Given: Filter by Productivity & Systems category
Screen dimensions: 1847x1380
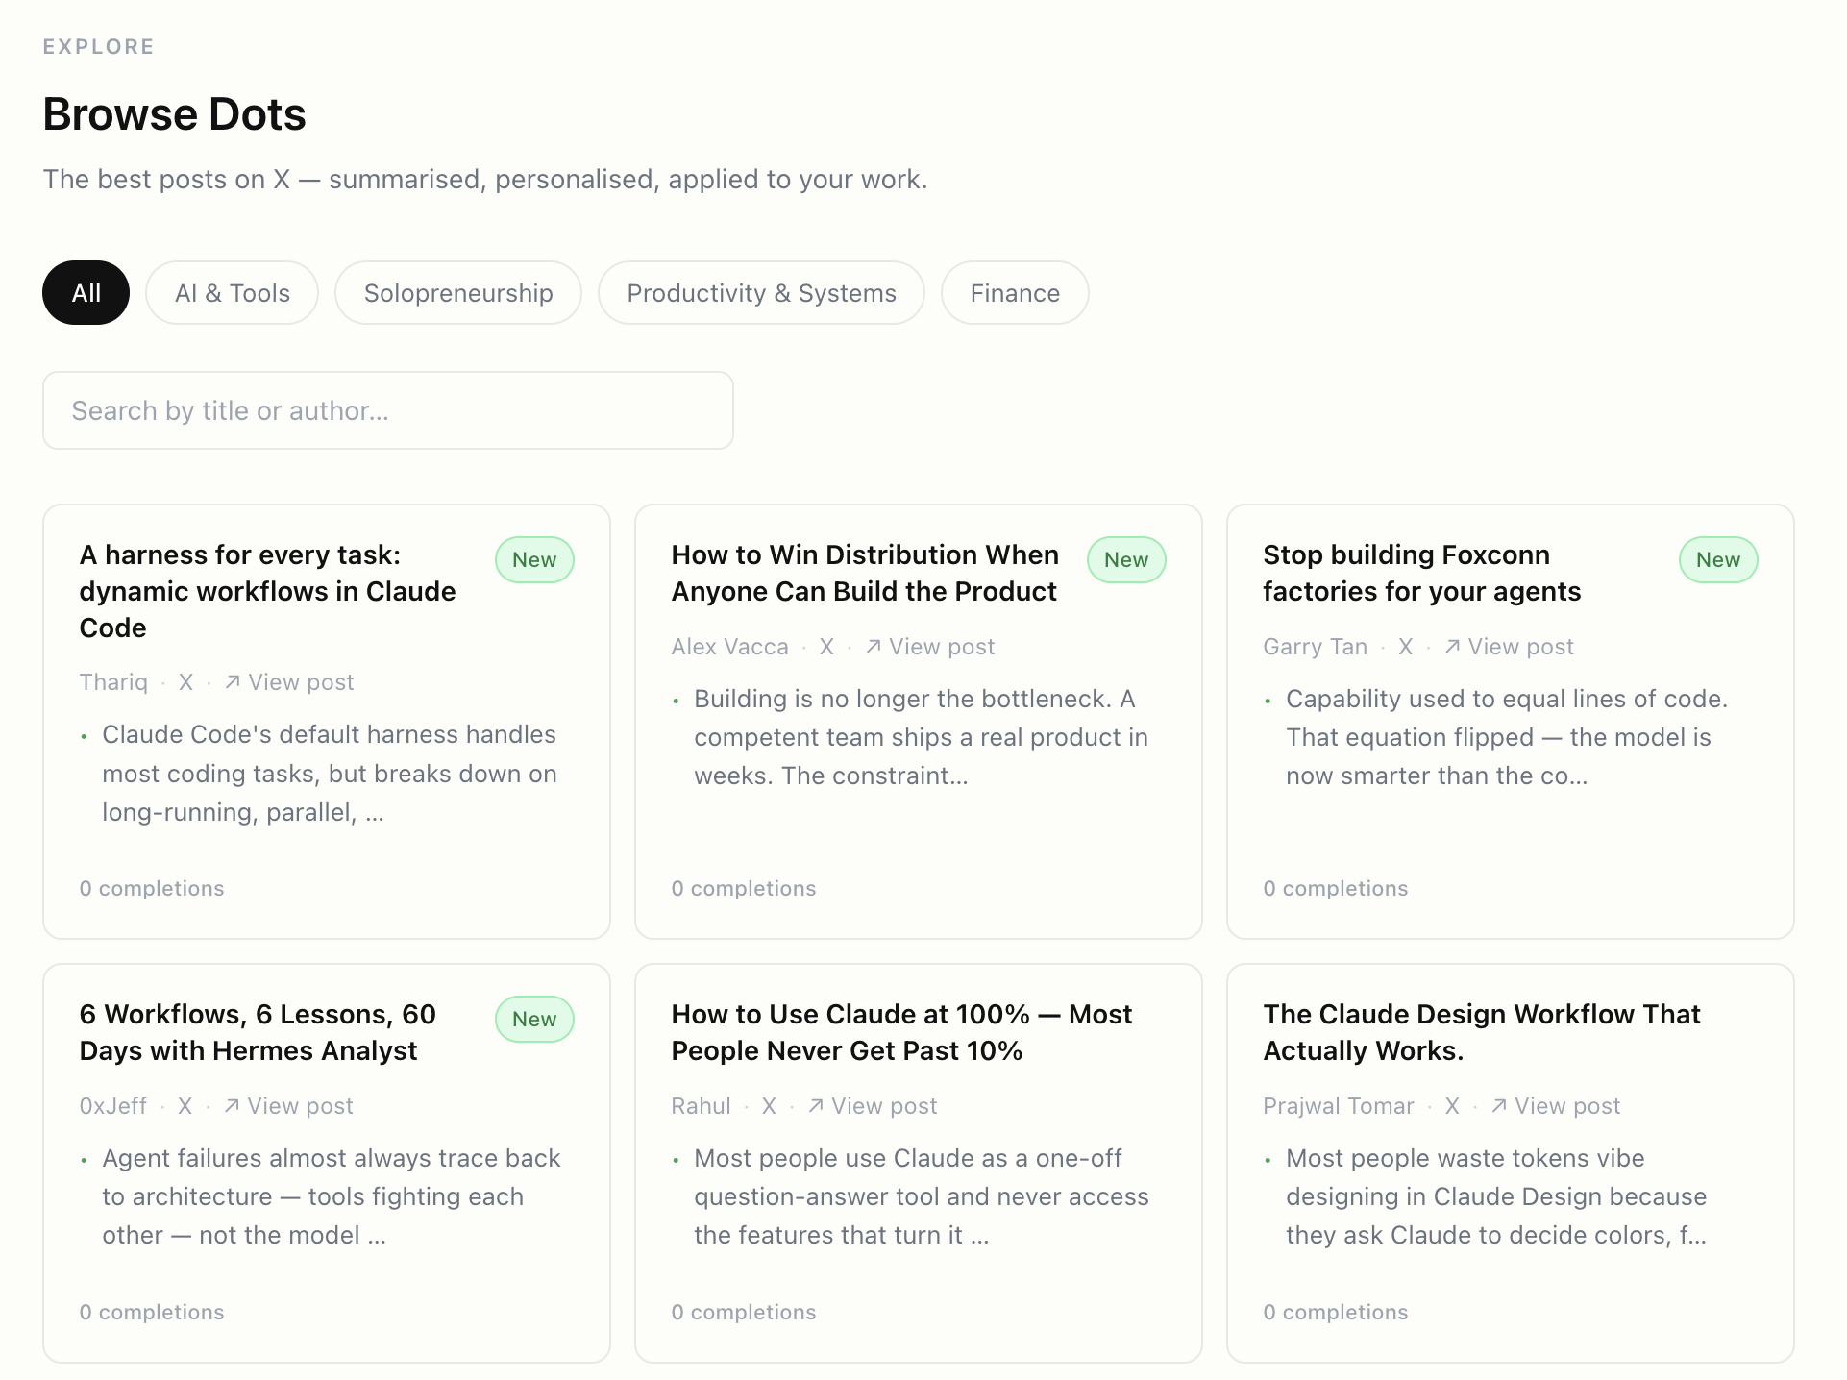Looking at the screenshot, I should click(x=761, y=293).
